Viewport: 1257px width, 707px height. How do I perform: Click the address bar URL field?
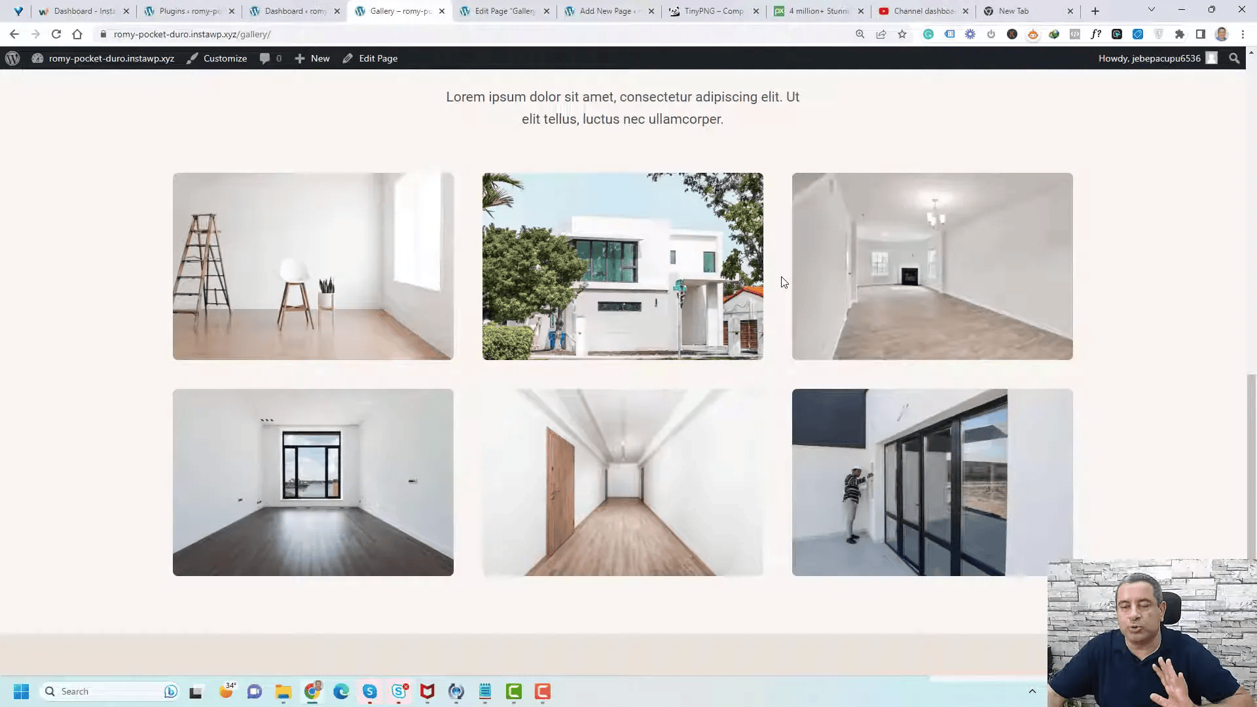pyautogui.click(x=471, y=34)
